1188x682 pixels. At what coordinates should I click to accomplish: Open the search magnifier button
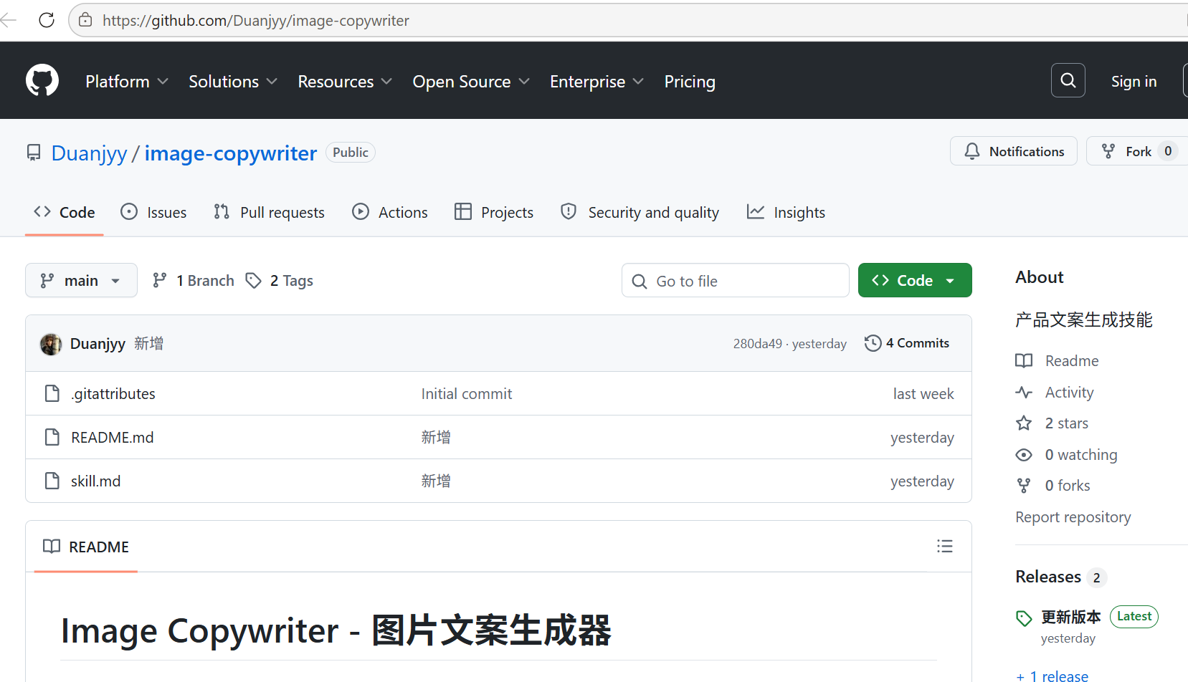click(x=1068, y=80)
